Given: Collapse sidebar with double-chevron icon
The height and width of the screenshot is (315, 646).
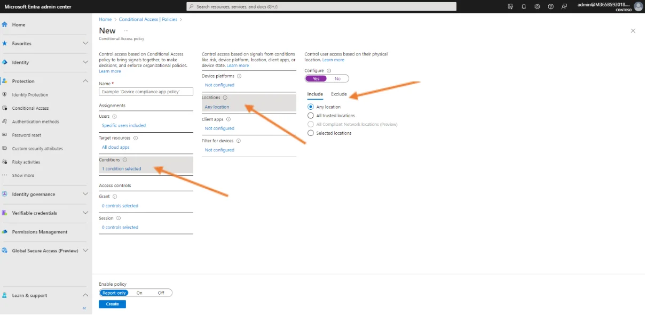Looking at the screenshot, I should [84, 308].
